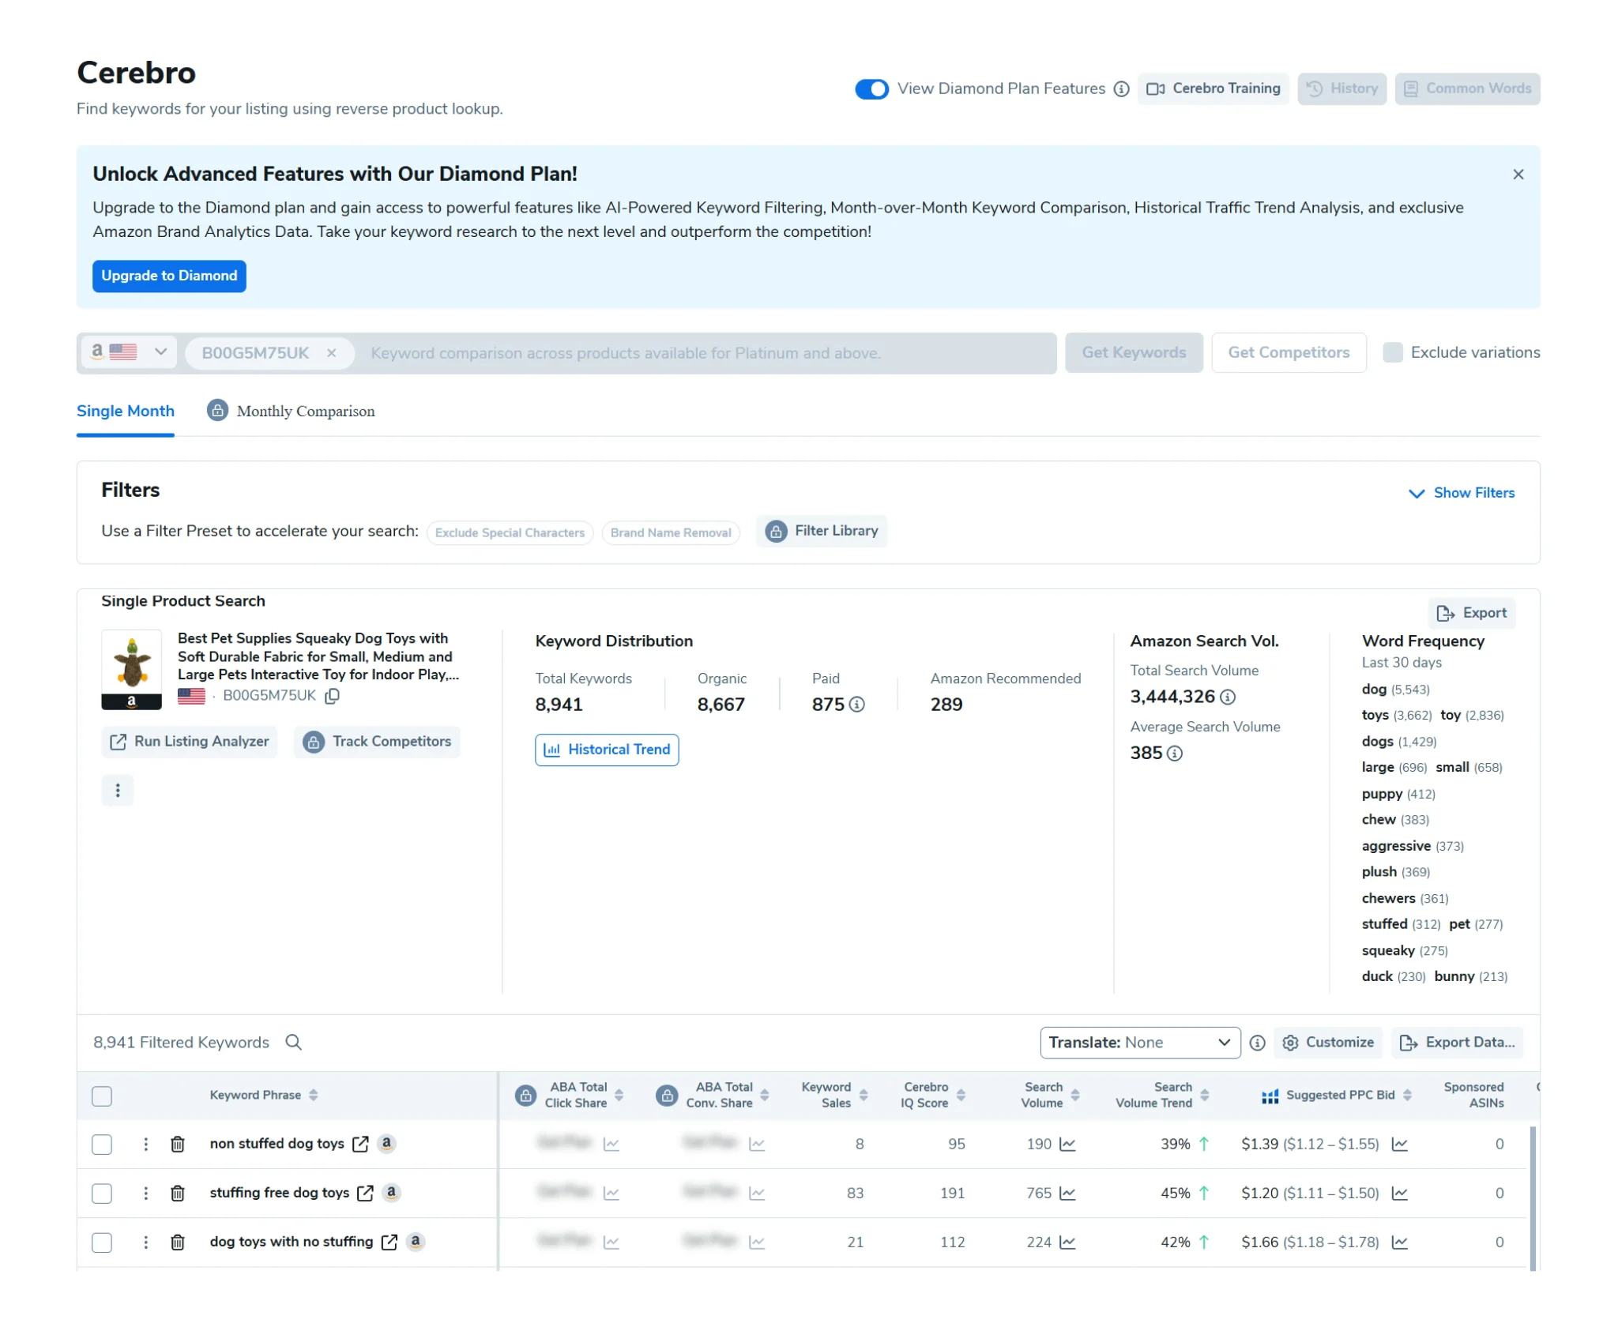This screenshot has height=1327, width=1618.
Task: Click Run Listing Analyzer
Action: 189,742
